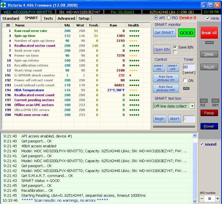
Task: Open the BIN file with Open BIN
Action: 162,50
